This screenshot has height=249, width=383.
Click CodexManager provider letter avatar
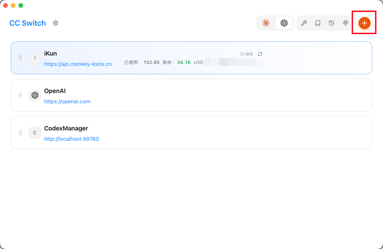coord(35,133)
